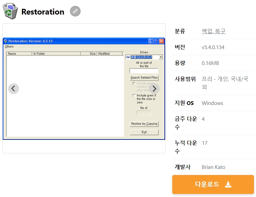Screen dimensions: 256x197
Task: Click the Restoration recycle bin app icon
Action: tap(10, 11)
